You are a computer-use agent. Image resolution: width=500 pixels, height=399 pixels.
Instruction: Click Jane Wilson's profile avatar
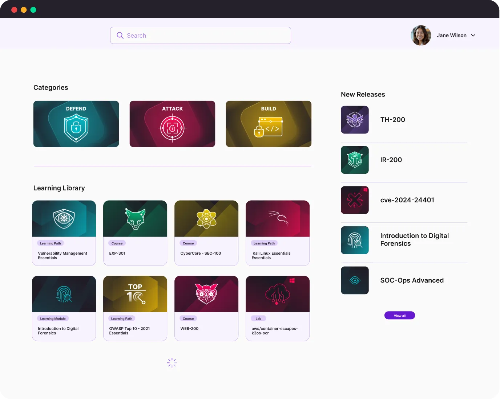(x=421, y=36)
